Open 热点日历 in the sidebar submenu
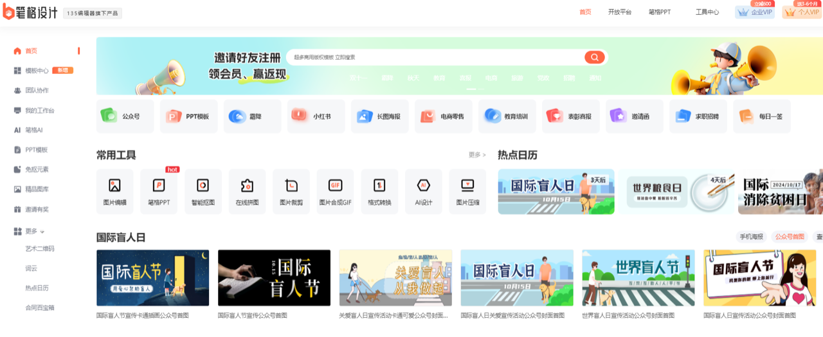Image resolution: width=823 pixels, height=337 pixels. [37, 288]
